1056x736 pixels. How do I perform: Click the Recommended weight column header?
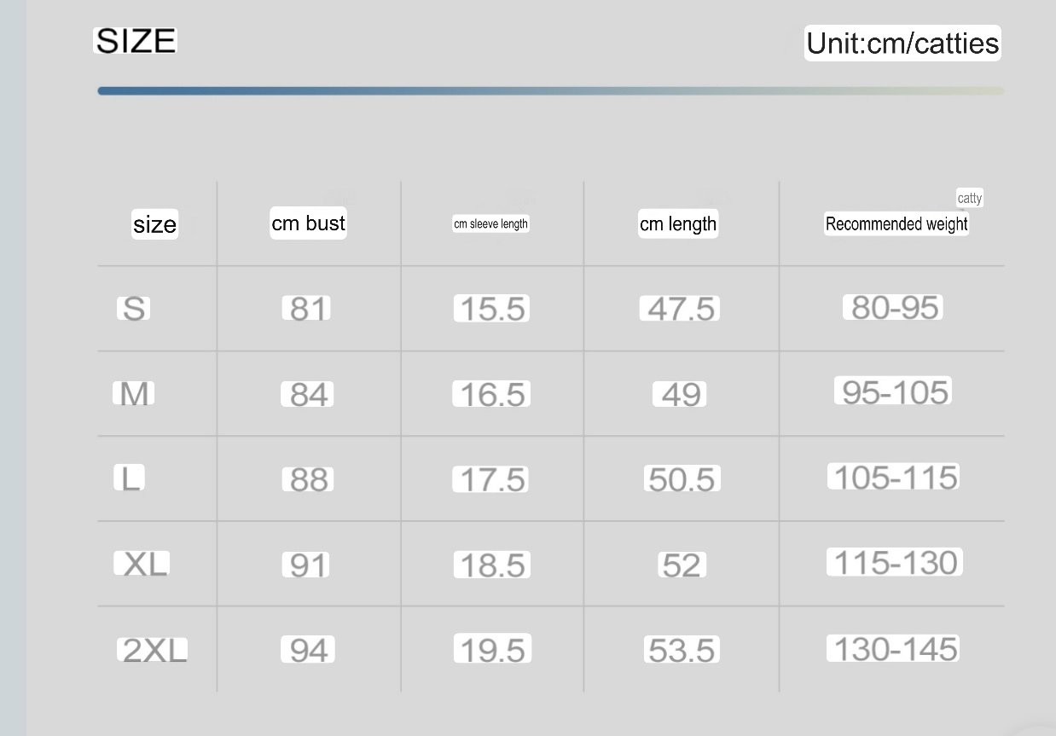(896, 224)
